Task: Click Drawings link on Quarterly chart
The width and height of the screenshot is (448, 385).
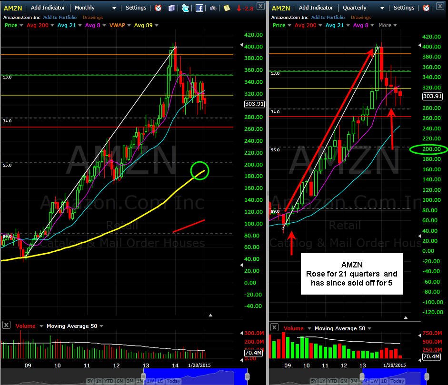Action: 360,18
